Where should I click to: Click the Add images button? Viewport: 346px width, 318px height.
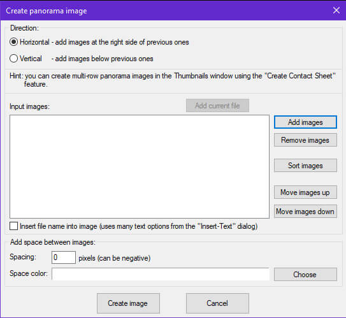[x=305, y=122]
